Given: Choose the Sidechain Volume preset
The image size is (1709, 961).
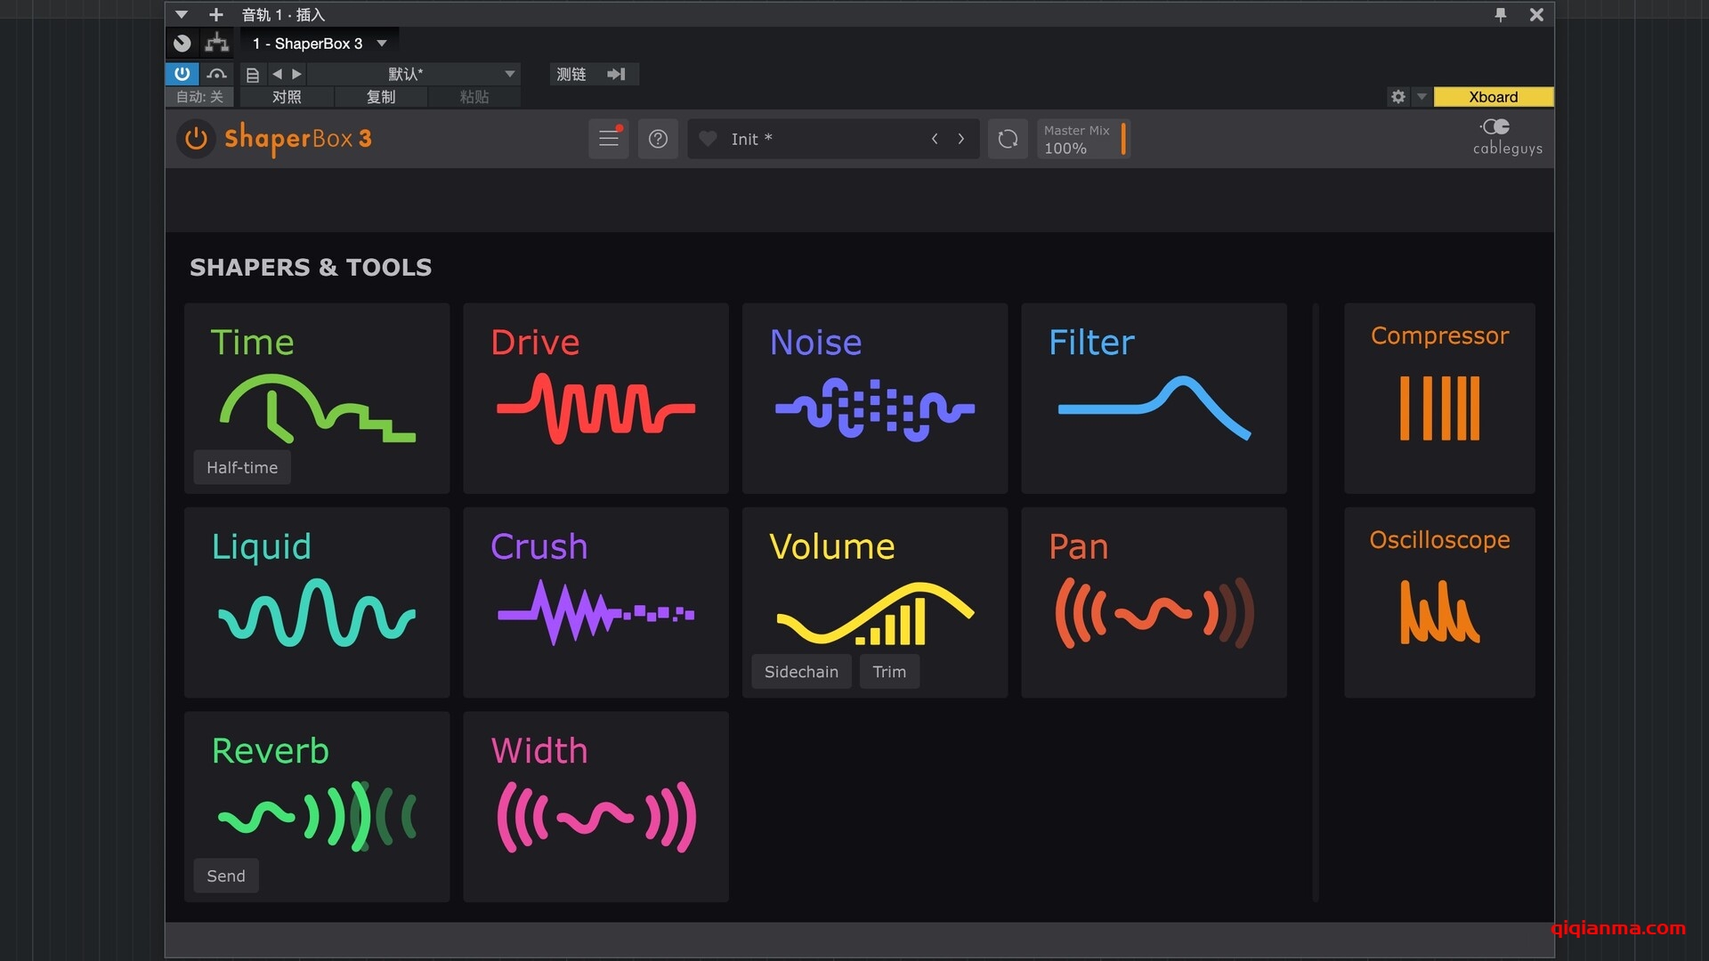Looking at the screenshot, I should tap(801, 672).
